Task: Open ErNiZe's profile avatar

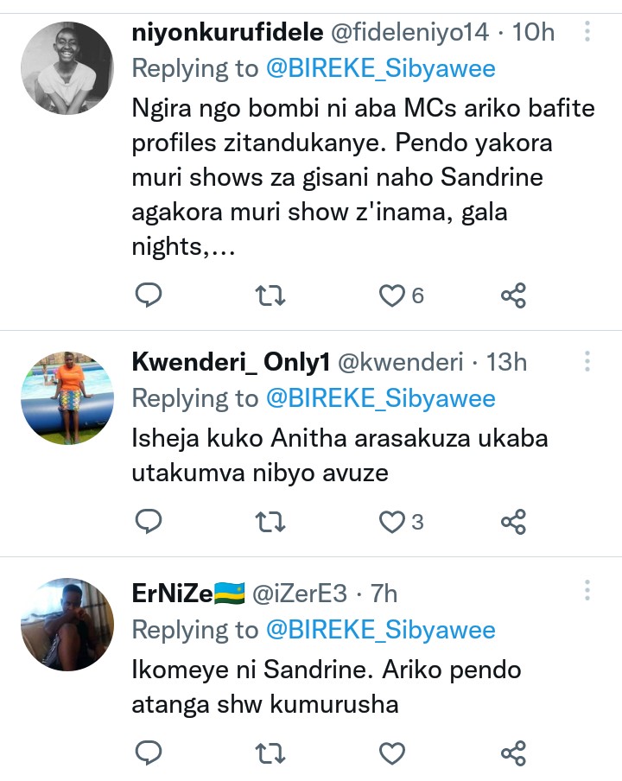Action: tap(67, 625)
